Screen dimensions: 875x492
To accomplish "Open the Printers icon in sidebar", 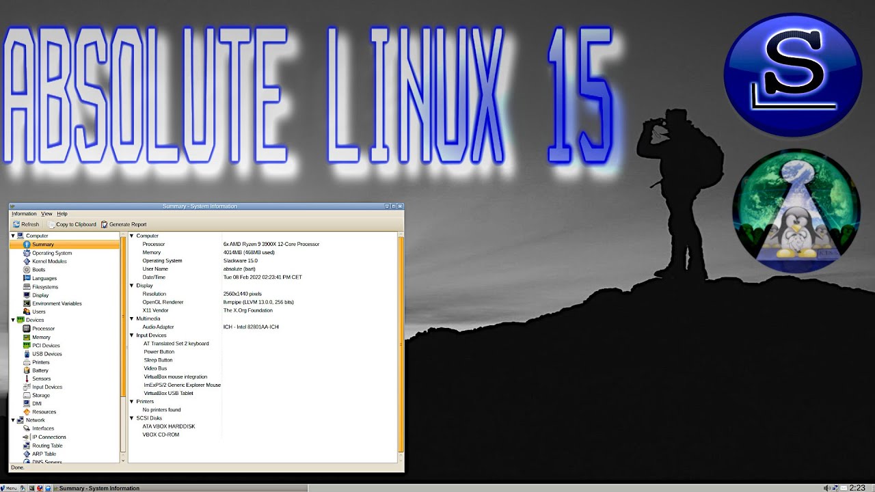I will coord(27,362).
